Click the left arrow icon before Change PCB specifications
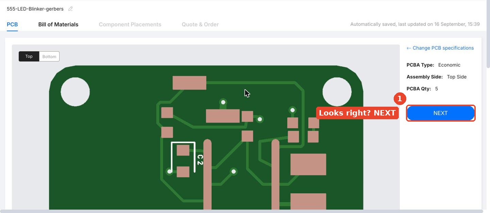490x213 pixels. pyautogui.click(x=409, y=48)
